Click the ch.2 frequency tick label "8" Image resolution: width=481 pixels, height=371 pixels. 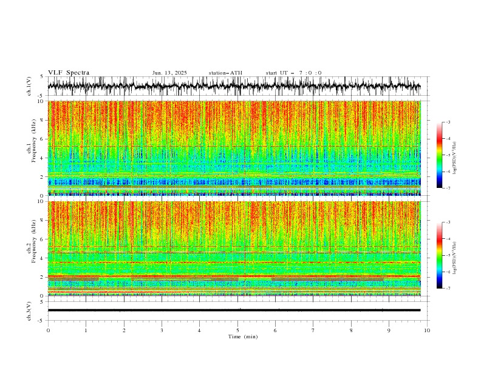tap(42, 220)
